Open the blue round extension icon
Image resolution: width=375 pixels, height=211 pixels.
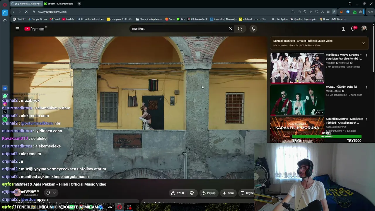pyautogui.click(x=348, y=12)
